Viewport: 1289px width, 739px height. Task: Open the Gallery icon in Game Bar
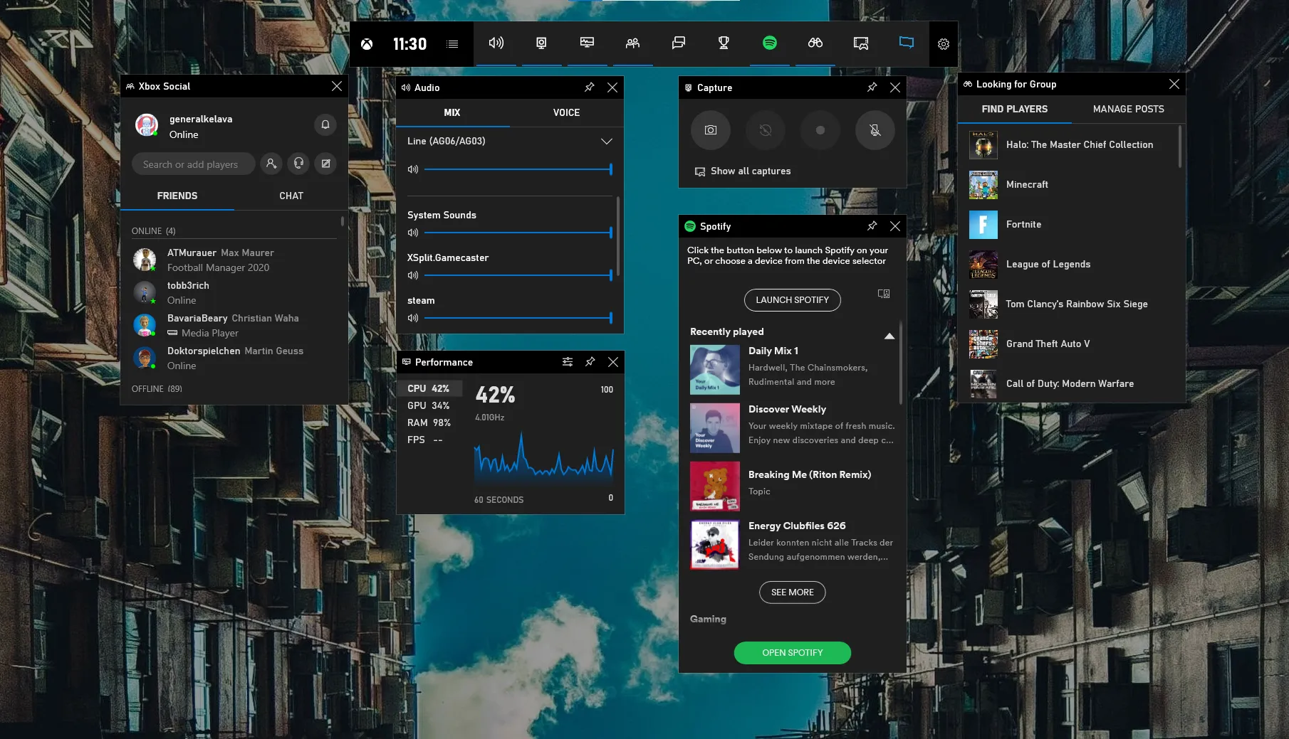[861, 43]
